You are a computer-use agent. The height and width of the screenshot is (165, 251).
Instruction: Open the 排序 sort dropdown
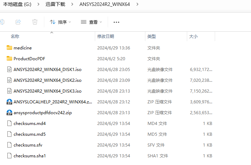pos(60,22)
